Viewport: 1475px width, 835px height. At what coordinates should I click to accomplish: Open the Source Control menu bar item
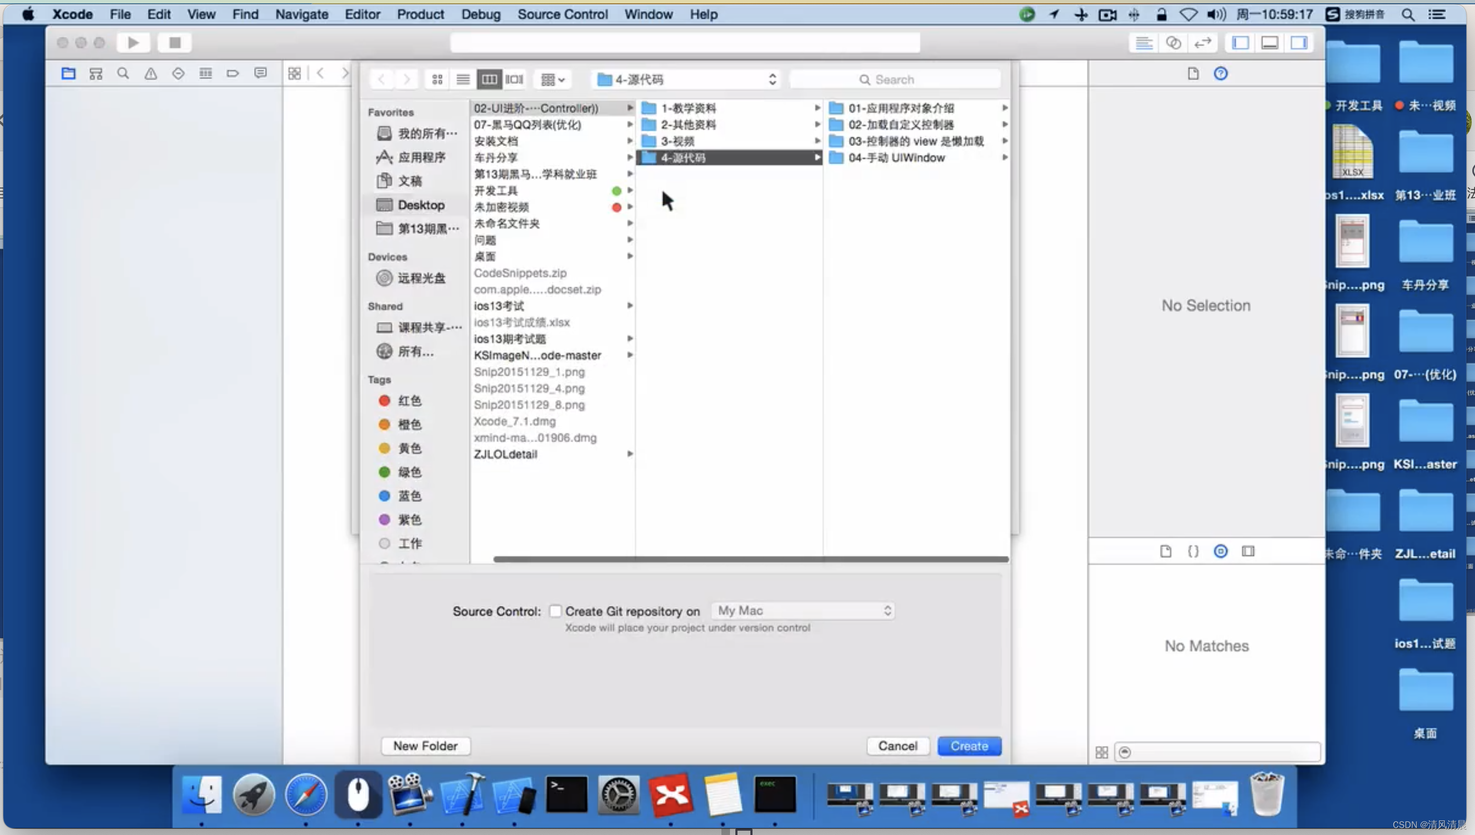pyautogui.click(x=562, y=14)
